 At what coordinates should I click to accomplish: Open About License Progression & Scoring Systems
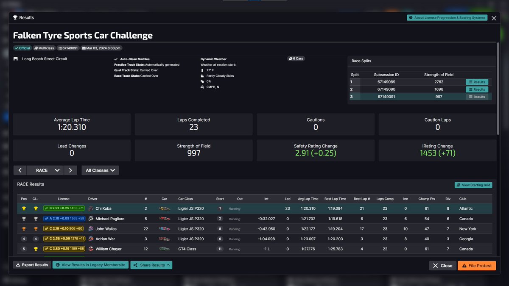[x=447, y=18]
